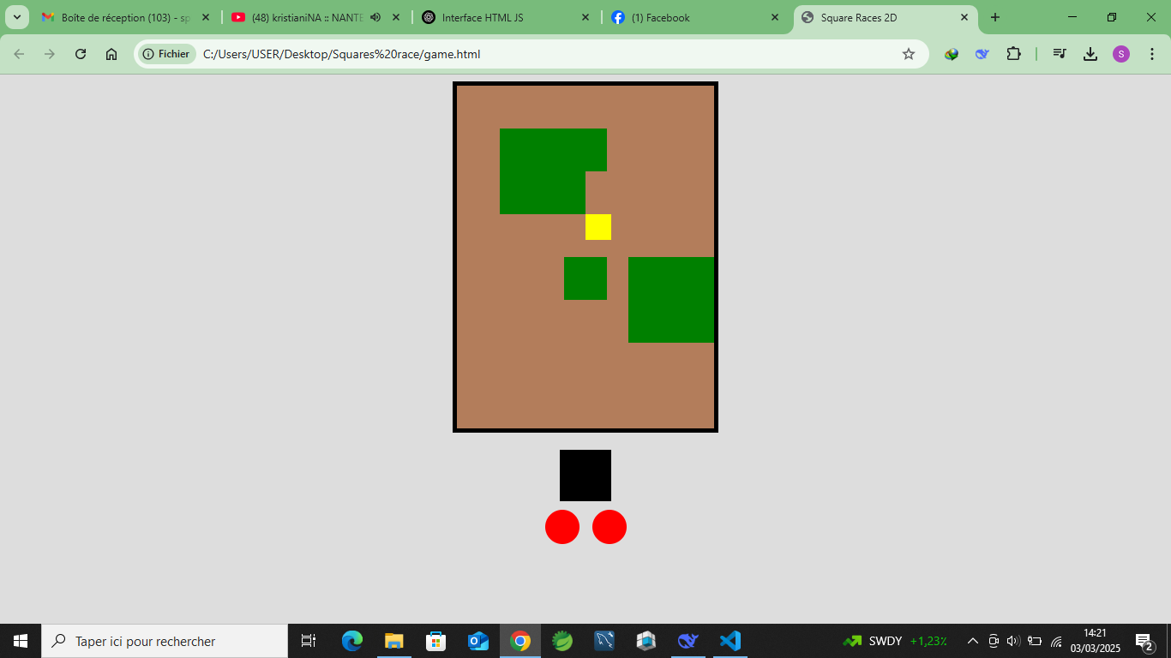Open Visual Studio Code from the taskbar
Image resolution: width=1171 pixels, height=658 pixels.
coord(730,641)
